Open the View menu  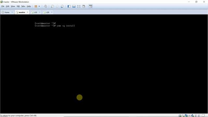tap(13, 6)
